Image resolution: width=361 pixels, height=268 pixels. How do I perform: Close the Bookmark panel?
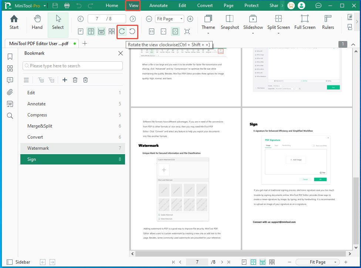121,53
